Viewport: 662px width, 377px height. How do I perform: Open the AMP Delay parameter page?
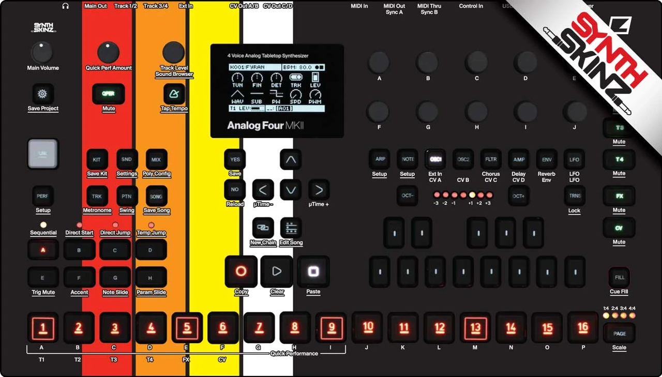pyautogui.click(x=519, y=159)
